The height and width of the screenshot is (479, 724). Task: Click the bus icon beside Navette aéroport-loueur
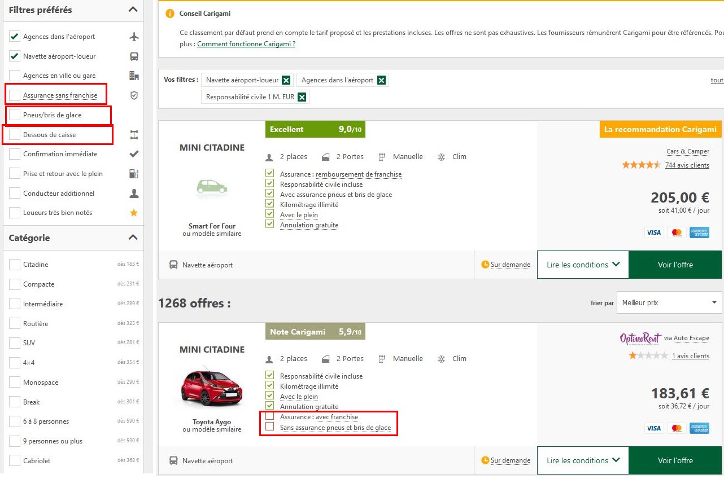click(134, 56)
